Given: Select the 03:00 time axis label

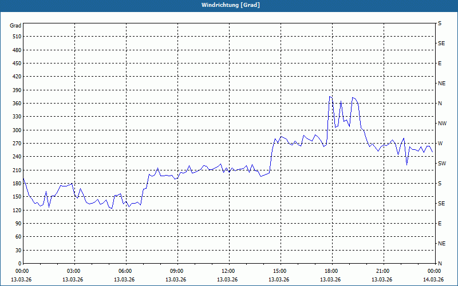Looking at the screenshot, I should tap(74, 271).
